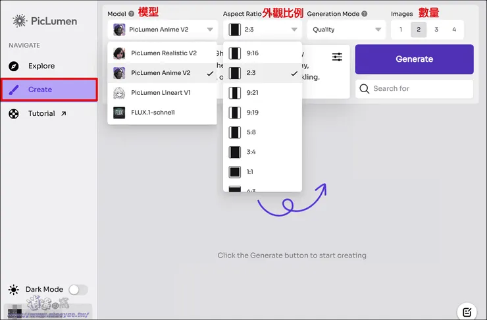This screenshot has width=487, height=320.
Task: Click the Tutorial external link arrow
Action: (64, 114)
